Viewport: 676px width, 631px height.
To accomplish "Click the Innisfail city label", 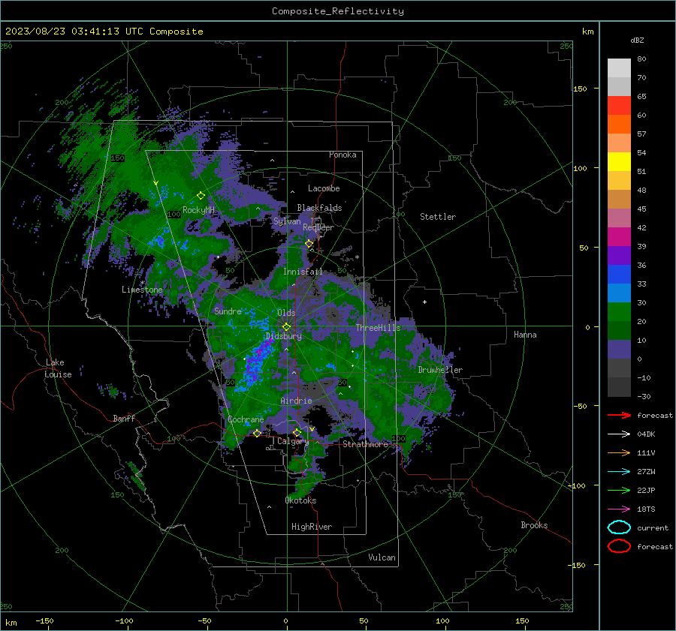I will [x=303, y=272].
